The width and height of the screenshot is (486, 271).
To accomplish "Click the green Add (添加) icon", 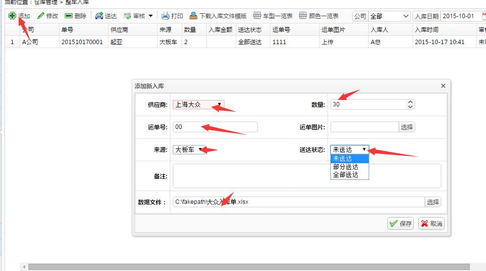I will [x=12, y=16].
